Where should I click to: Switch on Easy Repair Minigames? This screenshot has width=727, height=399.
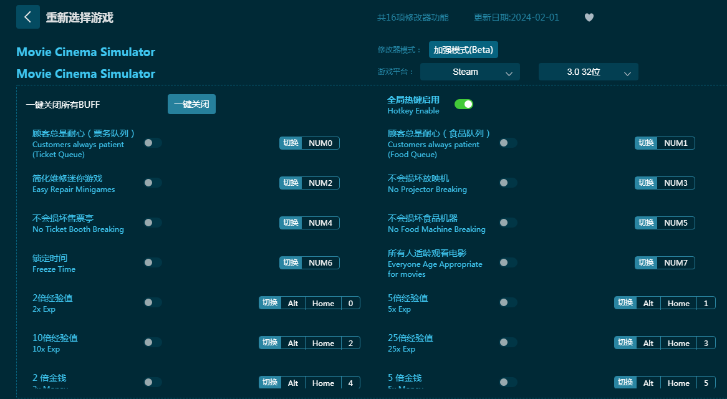(x=153, y=183)
